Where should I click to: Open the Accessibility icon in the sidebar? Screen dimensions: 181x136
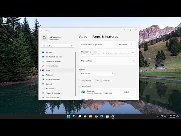pos(43,88)
